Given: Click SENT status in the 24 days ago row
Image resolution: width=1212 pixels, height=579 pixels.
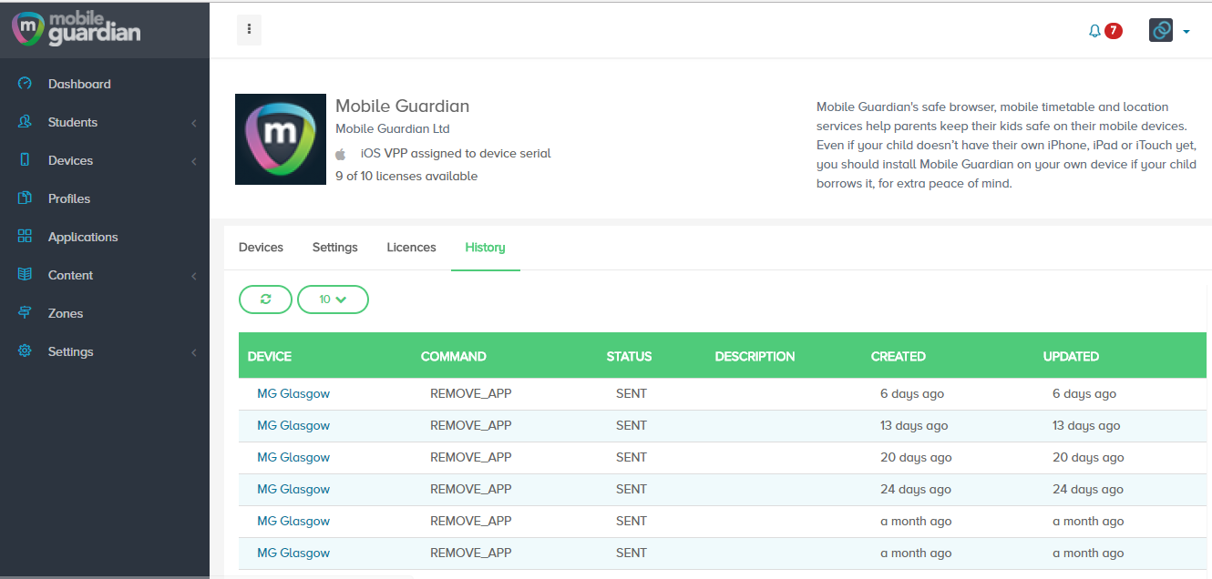Looking at the screenshot, I should [x=632, y=490].
